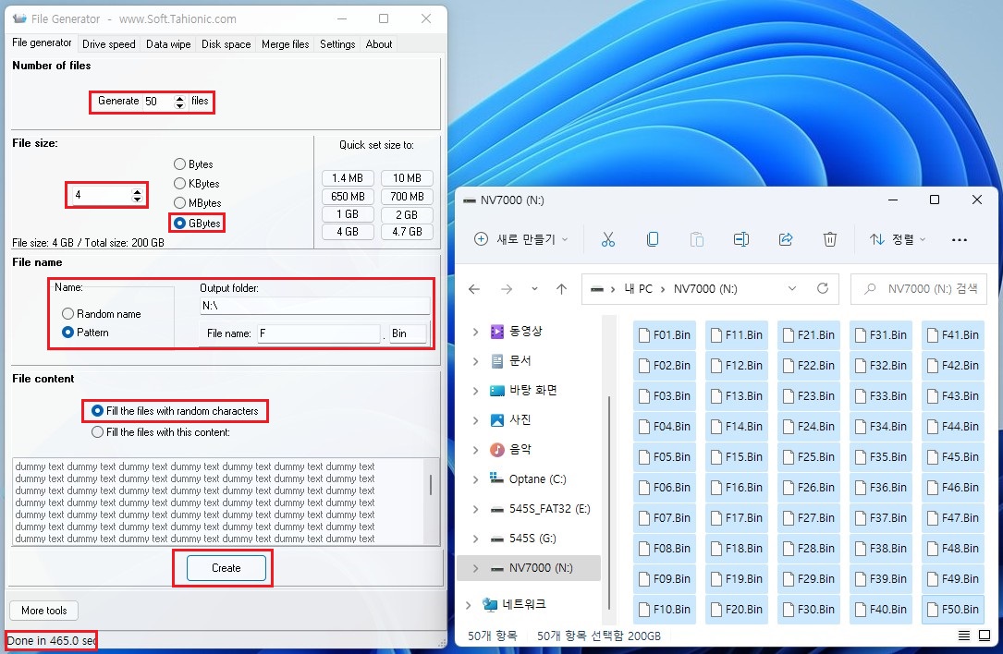Click the Copy icon in Explorer toolbar
This screenshot has height=654, width=1003.
(x=653, y=239)
